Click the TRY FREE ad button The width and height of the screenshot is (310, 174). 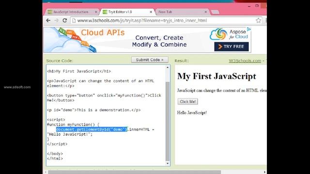pos(232,46)
